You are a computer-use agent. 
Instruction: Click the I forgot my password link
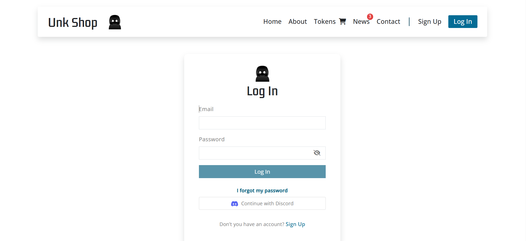262,191
